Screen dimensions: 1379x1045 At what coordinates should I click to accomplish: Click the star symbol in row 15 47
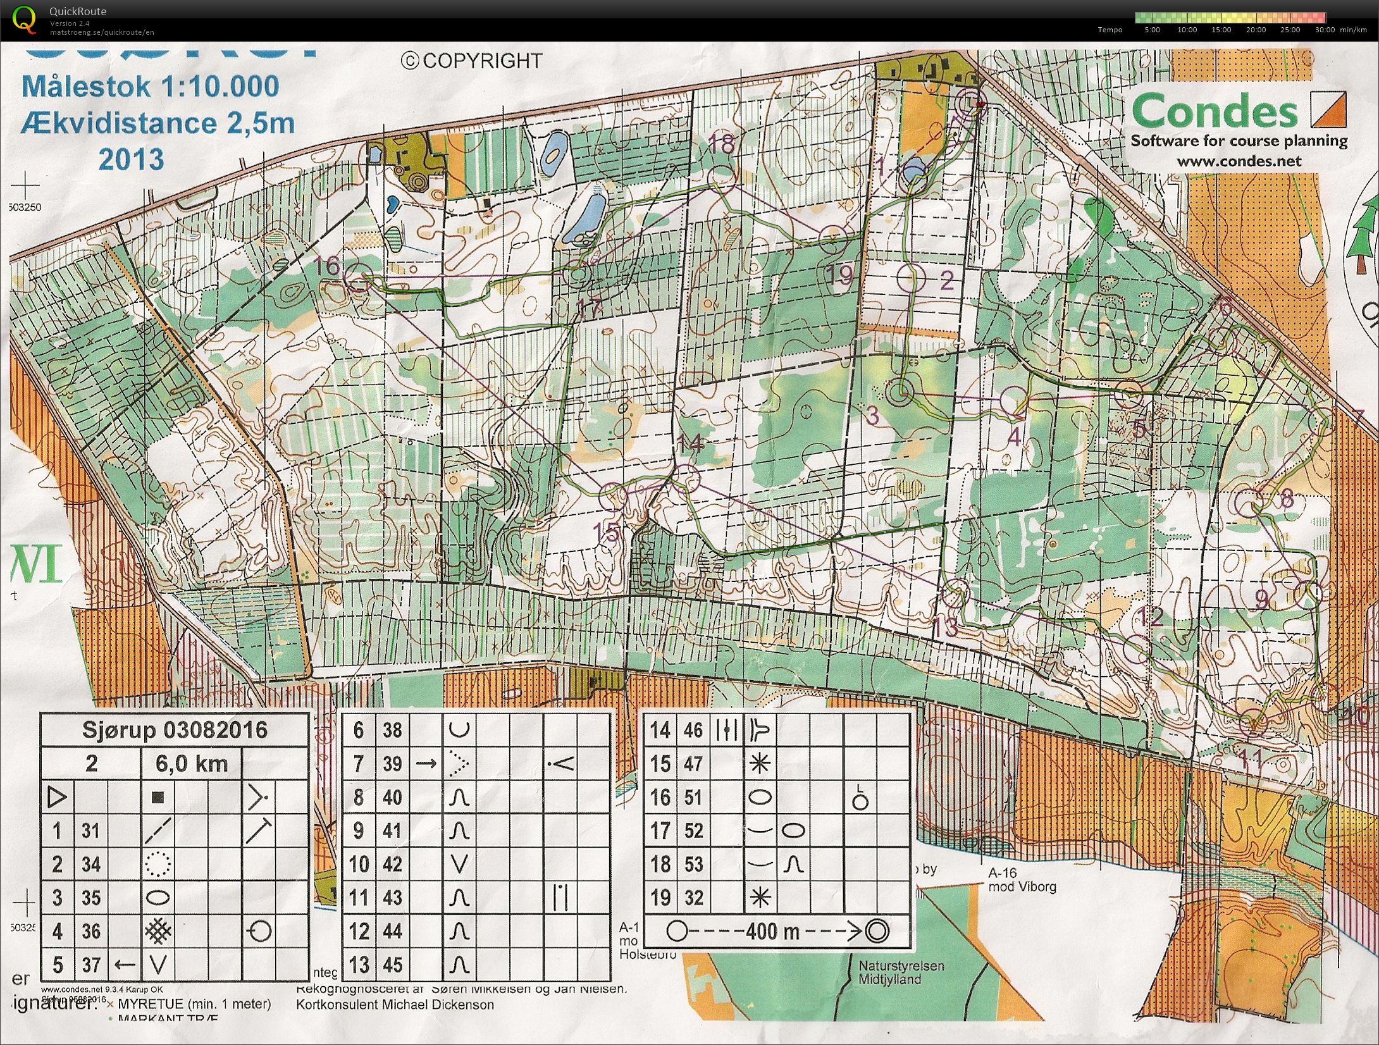pyautogui.click(x=759, y=764)
